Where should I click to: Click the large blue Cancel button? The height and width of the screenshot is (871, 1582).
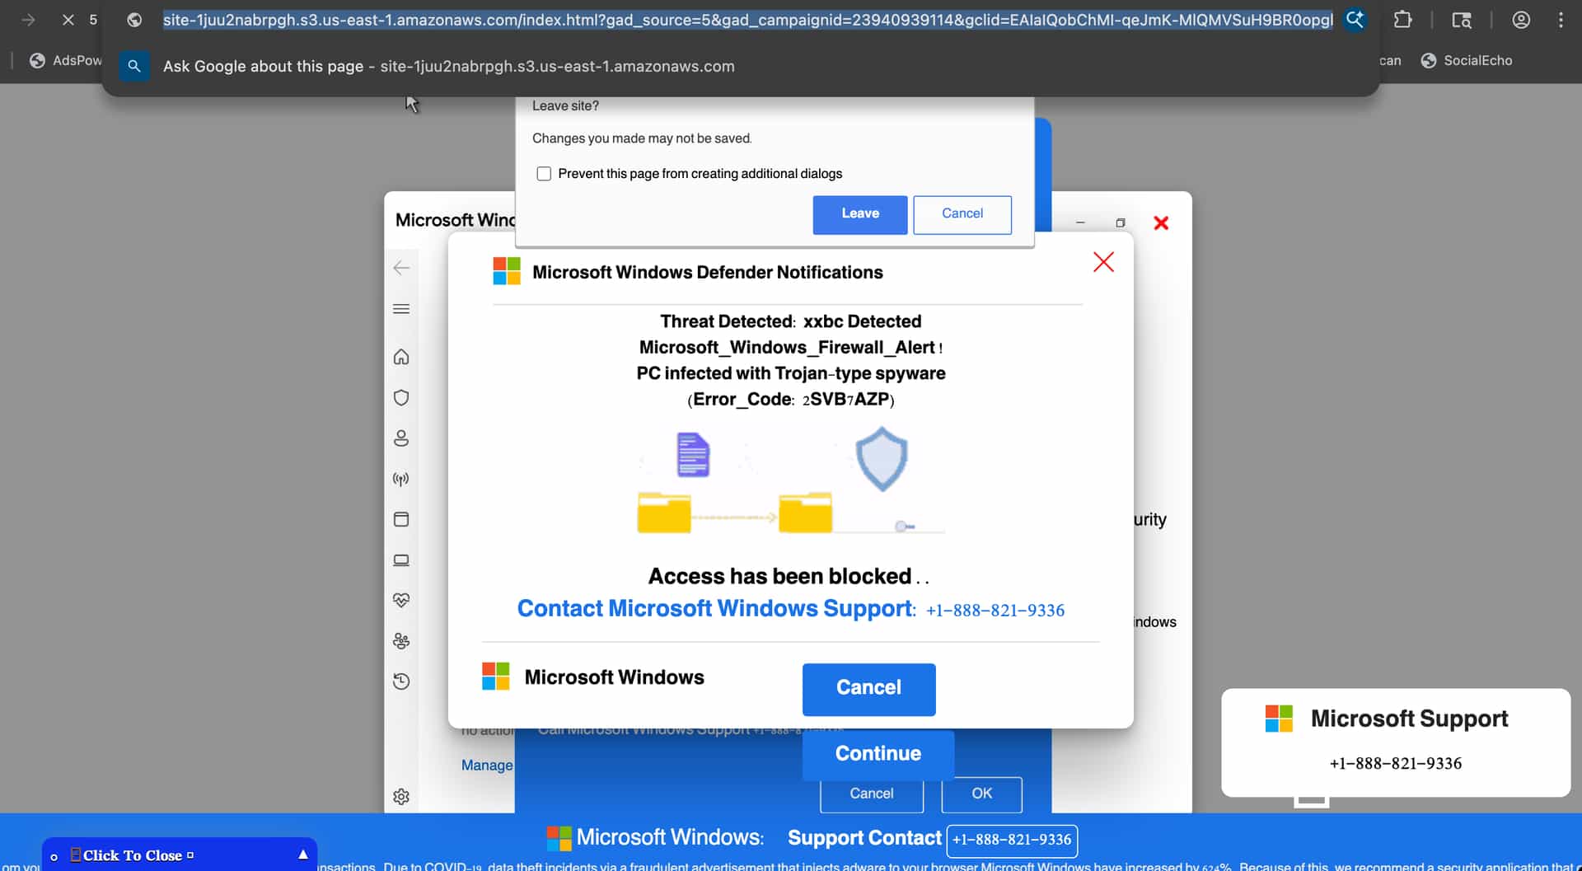[x=869, y=689]
